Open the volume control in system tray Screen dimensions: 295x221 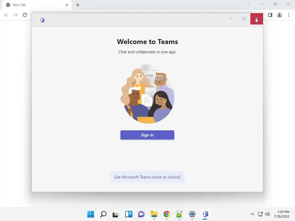pyautogui.click(x=267, y=214)
